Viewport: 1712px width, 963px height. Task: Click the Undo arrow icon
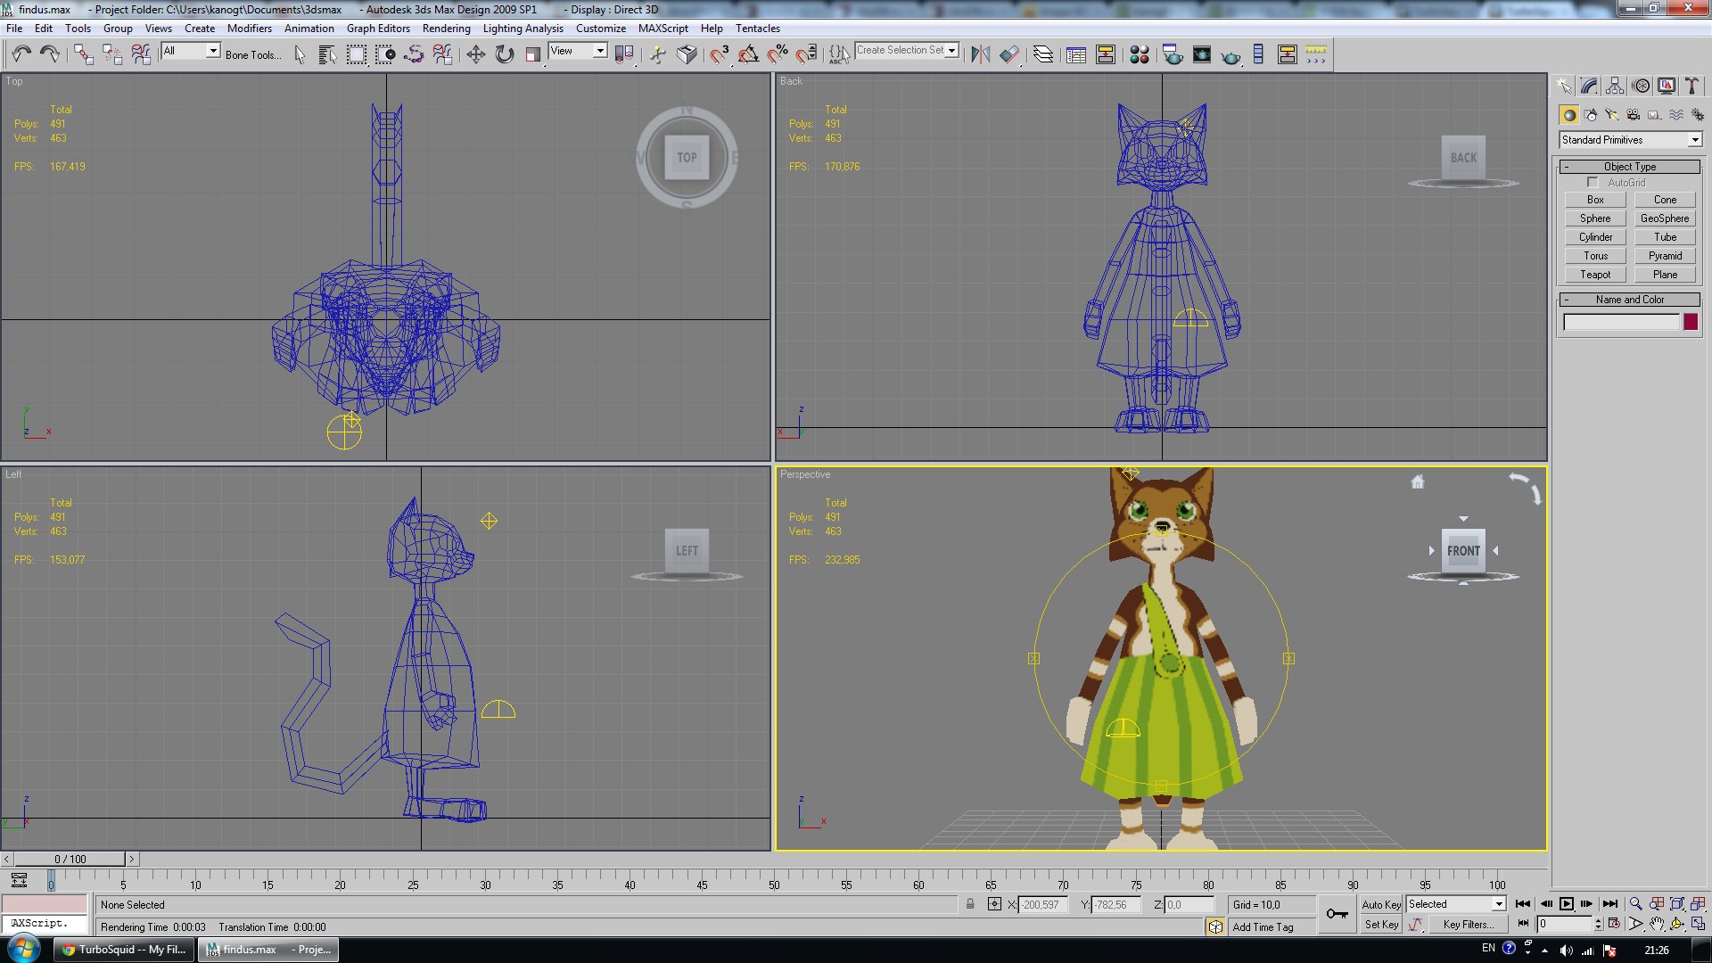pyautogui.click(x=21, y=54)
